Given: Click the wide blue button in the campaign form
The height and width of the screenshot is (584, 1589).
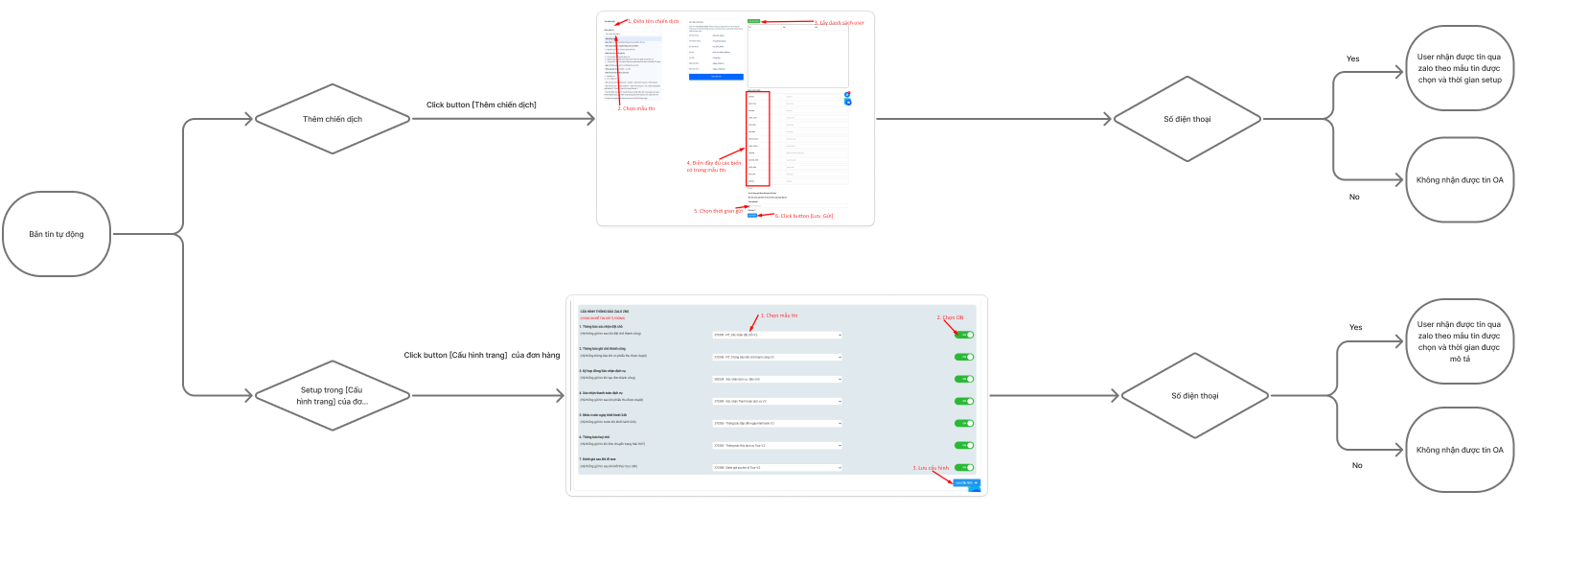Looking at the screenshot, I should (x=716, y=77).
